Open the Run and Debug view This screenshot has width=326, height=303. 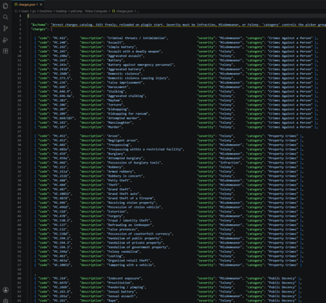(5, 40)
